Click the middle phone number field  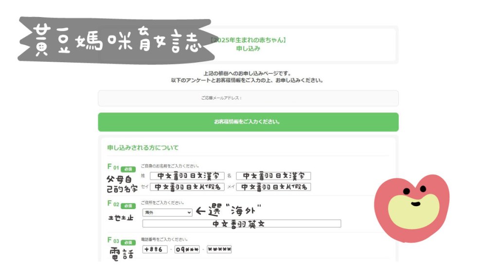click(187, 249)
